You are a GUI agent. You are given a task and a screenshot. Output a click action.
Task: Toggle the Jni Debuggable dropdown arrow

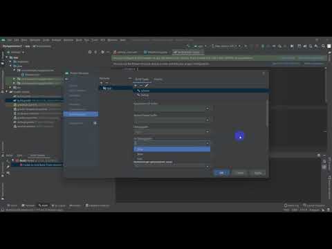[207, 143]
